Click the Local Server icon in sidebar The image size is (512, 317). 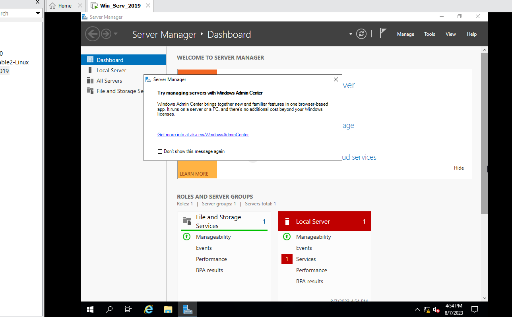point(90,70)
